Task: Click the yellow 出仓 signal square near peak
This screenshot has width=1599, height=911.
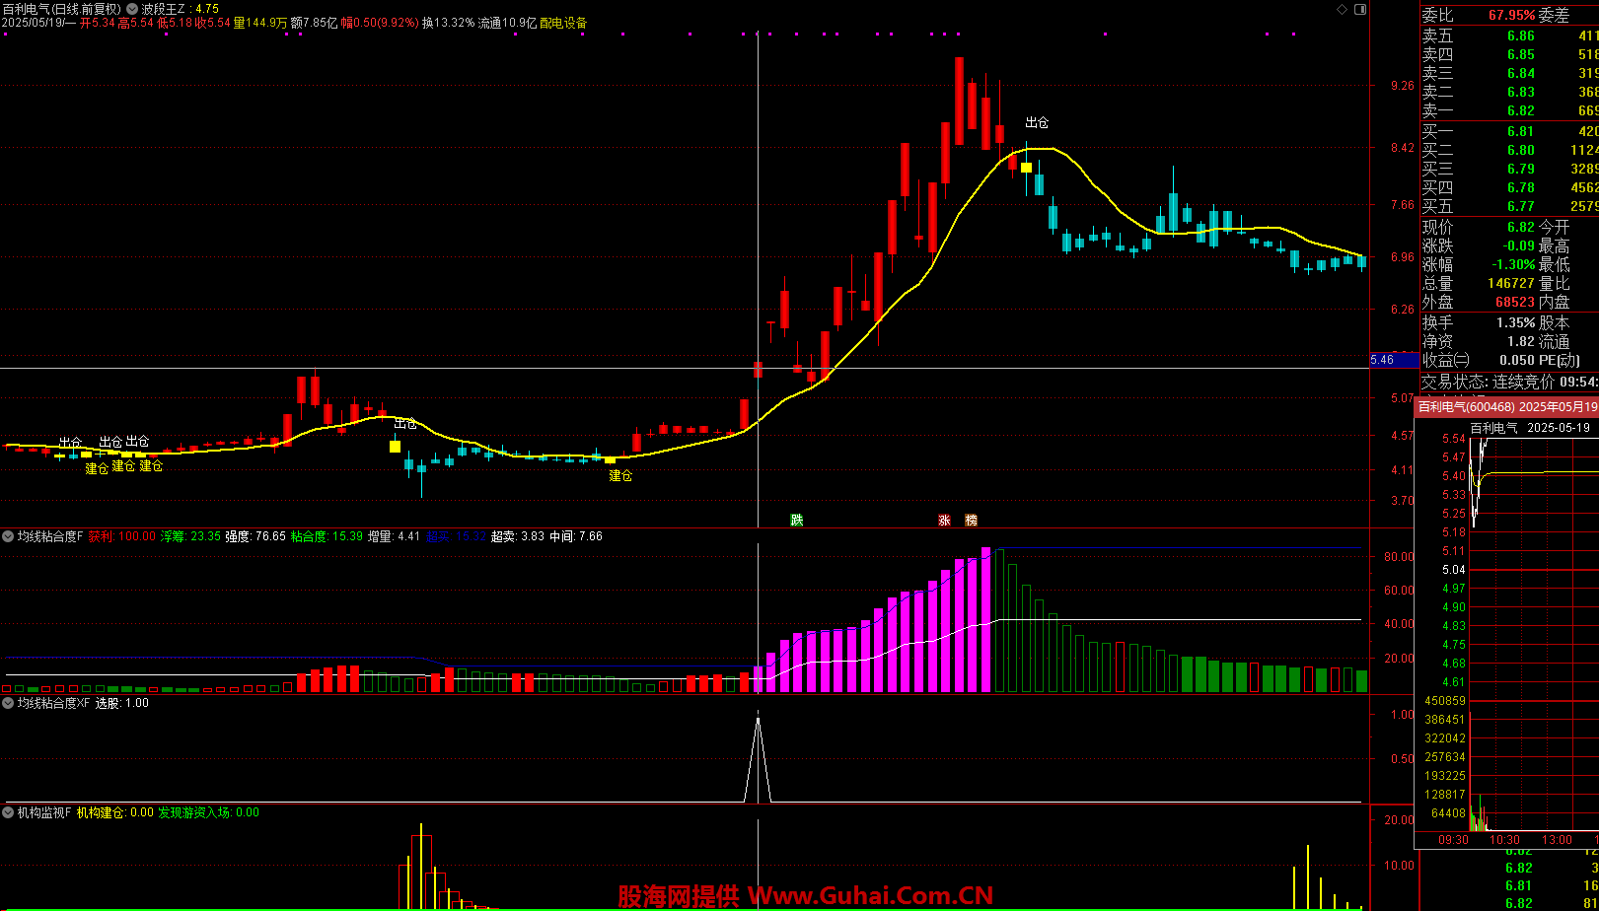Action: [1026, 168]
